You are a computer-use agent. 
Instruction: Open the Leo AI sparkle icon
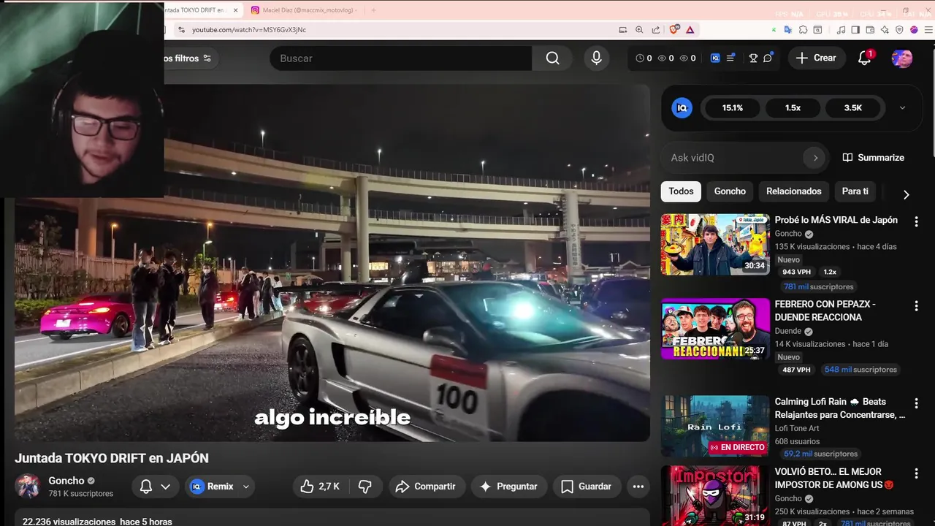[885, 30]
